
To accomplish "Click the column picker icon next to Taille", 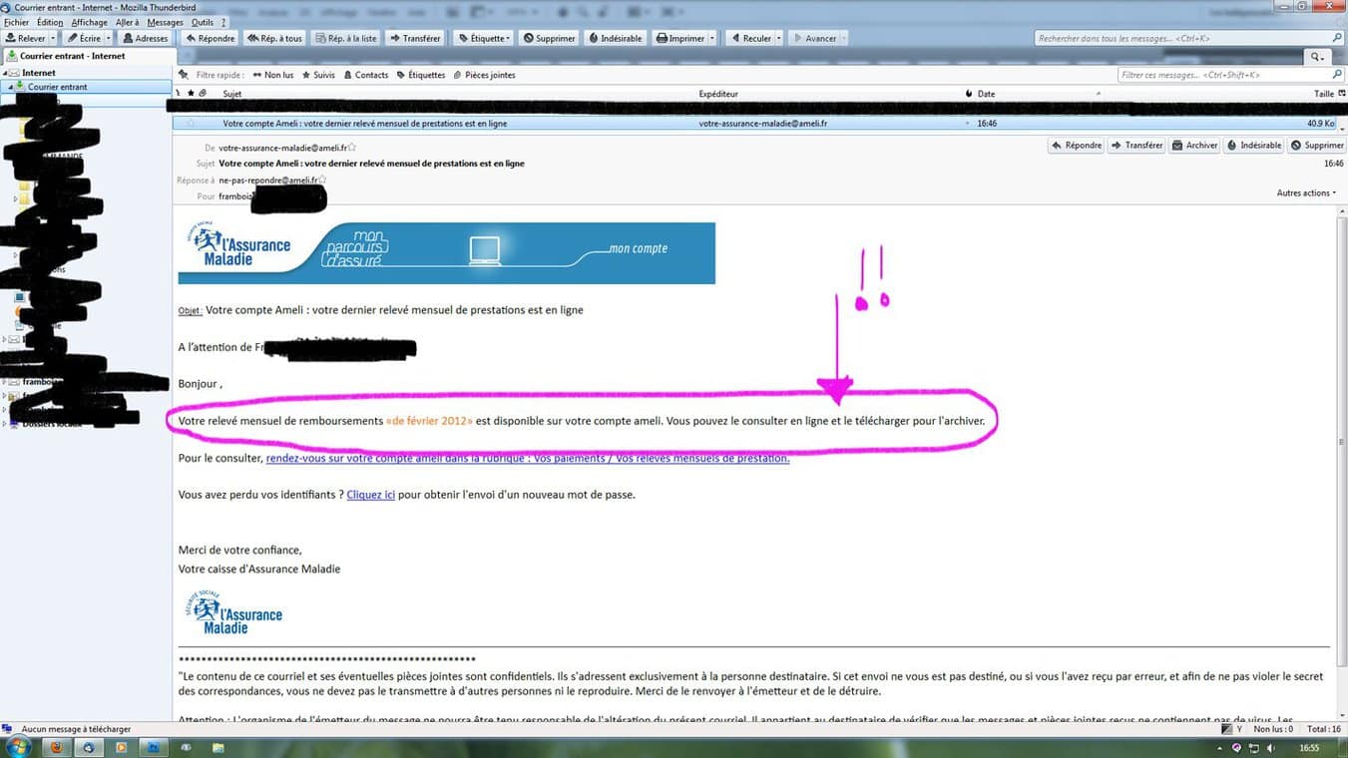I will click(x=1340, y=94).
